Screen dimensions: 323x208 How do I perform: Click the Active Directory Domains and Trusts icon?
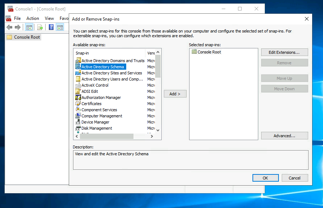78,61
